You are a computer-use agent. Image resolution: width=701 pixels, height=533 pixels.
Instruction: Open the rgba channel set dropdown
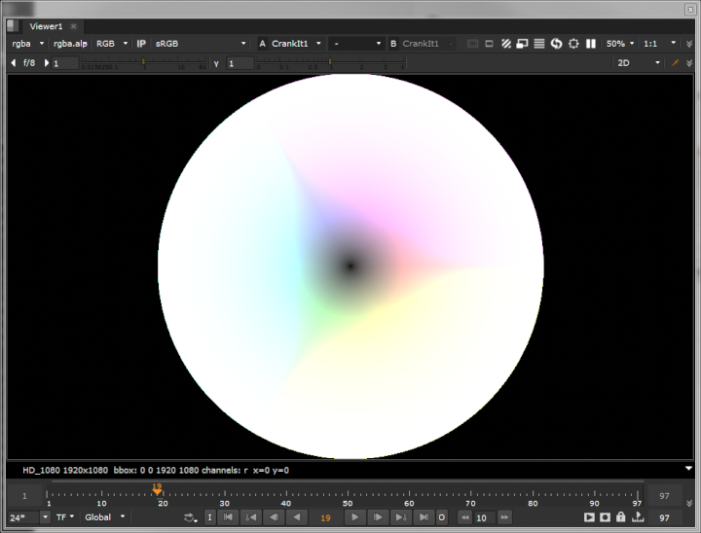coord(27,44)
